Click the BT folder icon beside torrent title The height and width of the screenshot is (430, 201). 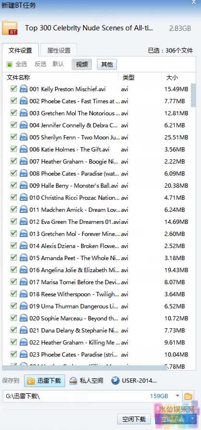[10, 28]
